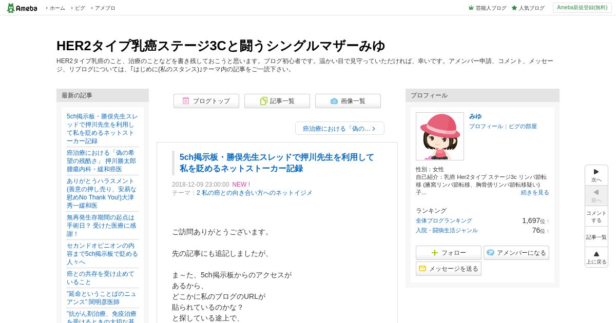Open プロフィール link beside avatar
Viewport: 616px width, 323px height.
click(486, 126)
